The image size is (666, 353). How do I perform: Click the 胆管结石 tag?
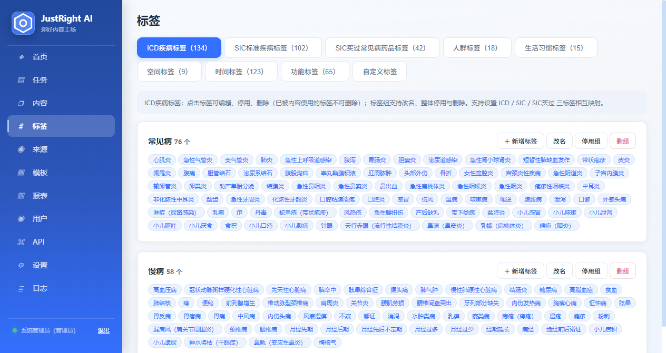pos(219,173)
